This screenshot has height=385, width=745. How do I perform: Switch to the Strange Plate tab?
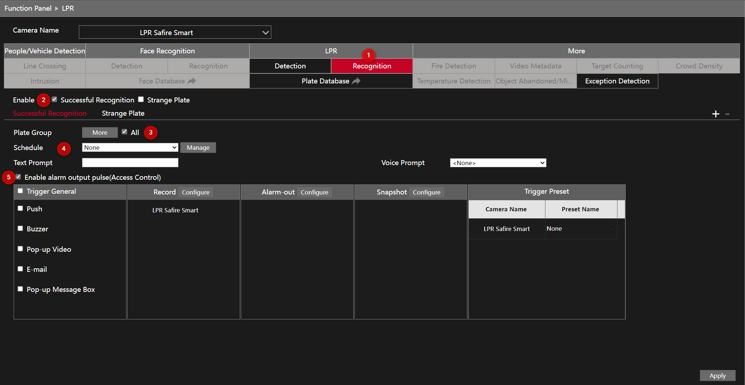pyautogui.click(x=123, y=113)
